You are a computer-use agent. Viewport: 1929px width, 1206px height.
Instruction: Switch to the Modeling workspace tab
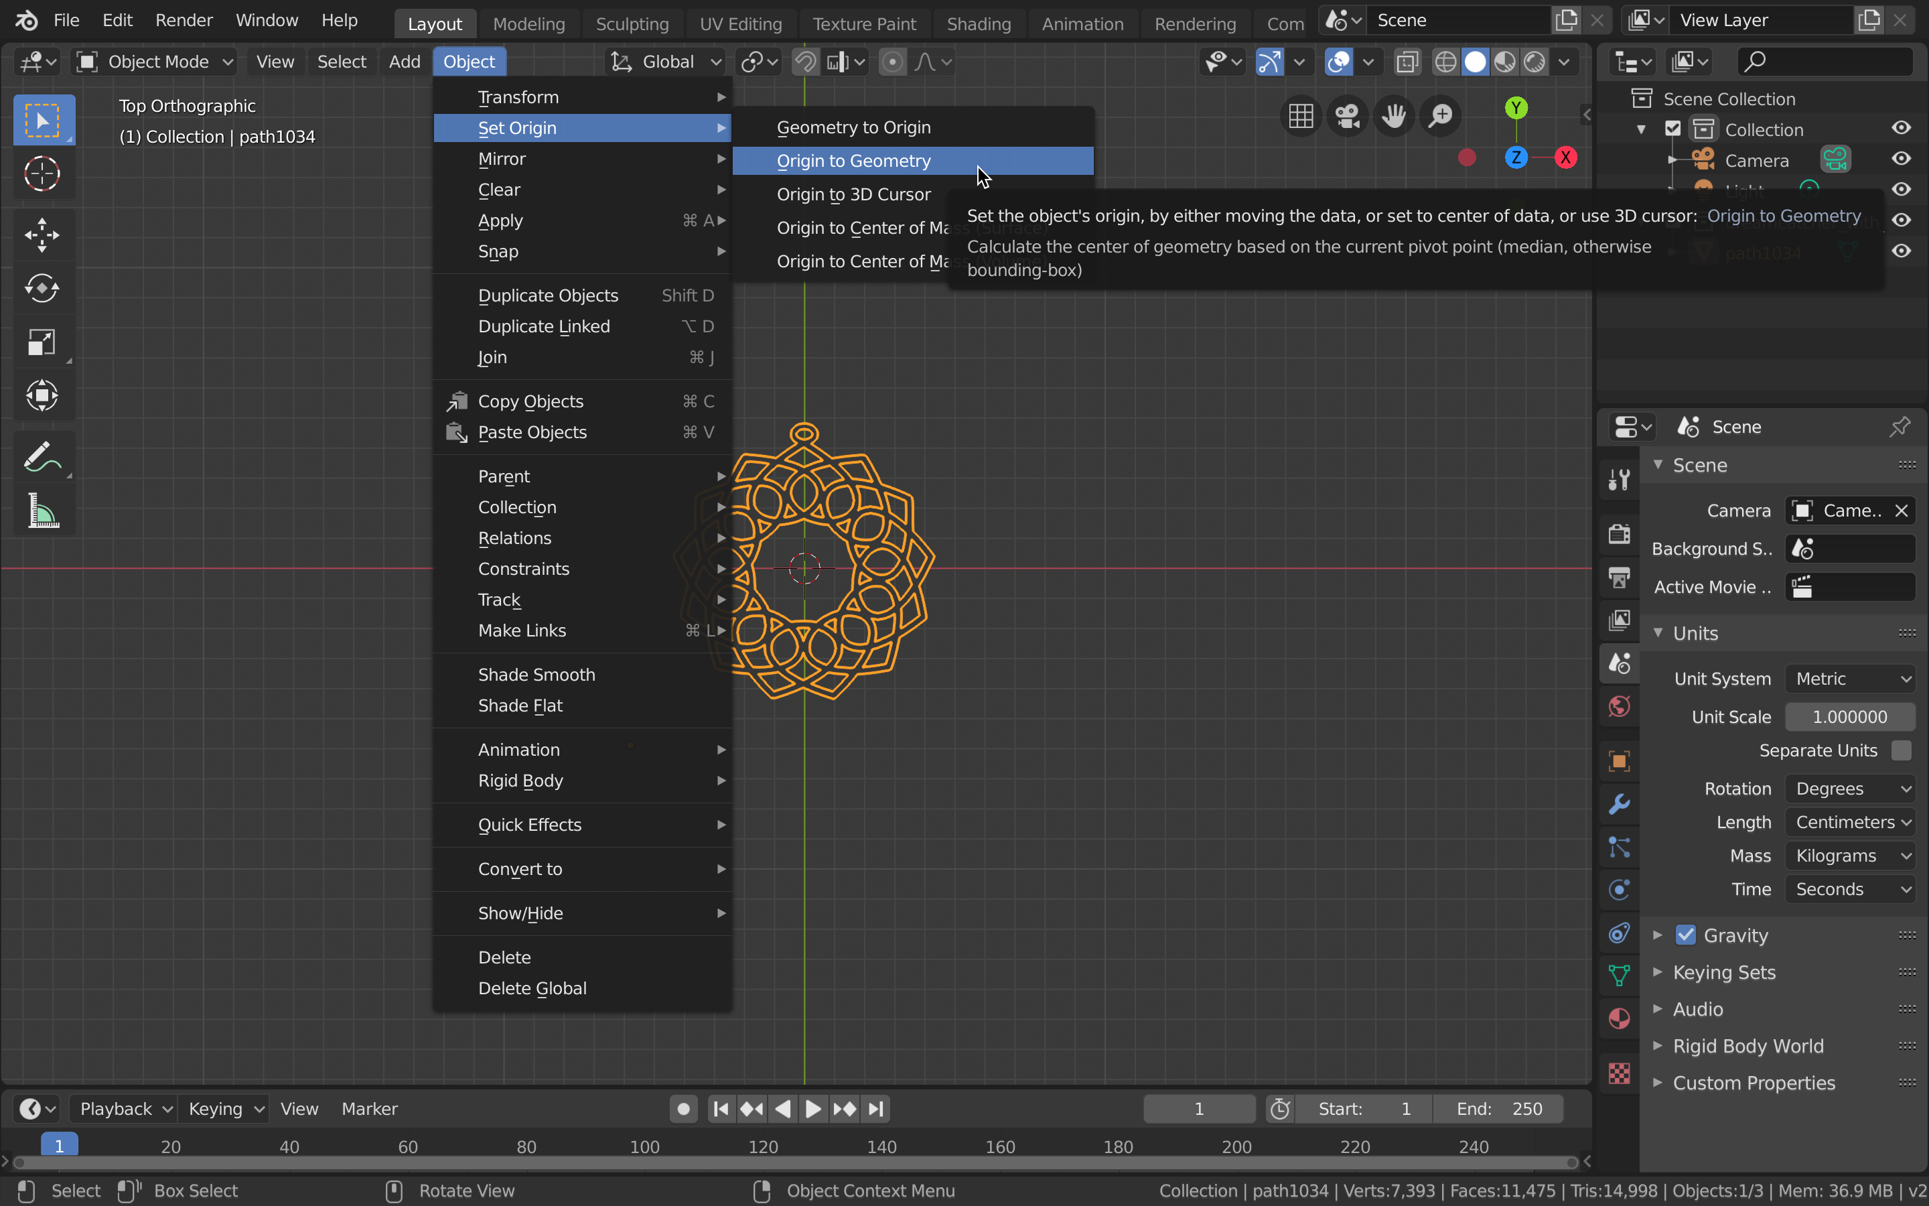pos(528,24)
